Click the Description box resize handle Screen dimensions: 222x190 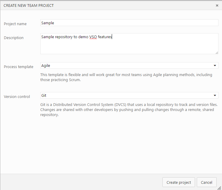coord(217,52)
